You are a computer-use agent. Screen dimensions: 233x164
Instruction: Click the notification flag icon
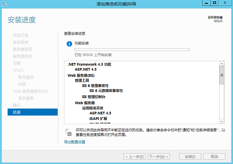(x=69, y=132)
